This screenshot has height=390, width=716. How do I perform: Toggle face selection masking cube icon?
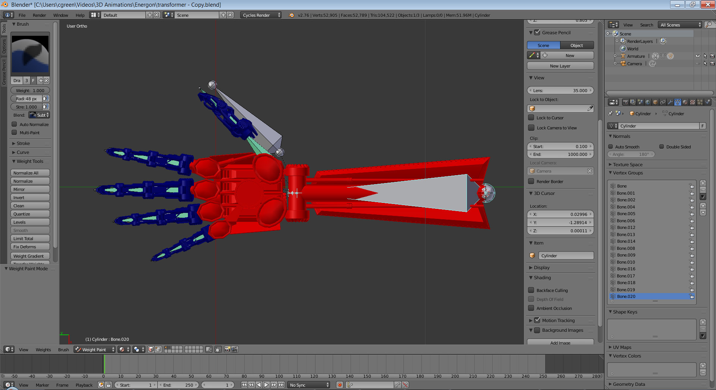151,349
